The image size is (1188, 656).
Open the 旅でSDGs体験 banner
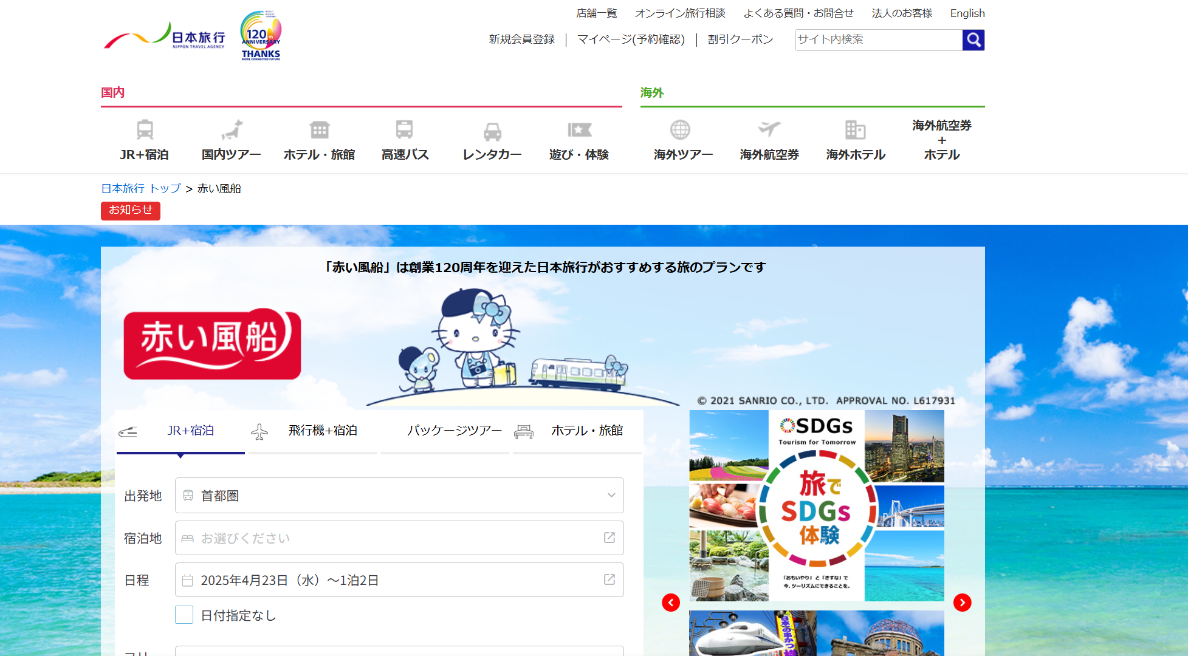(817, 505)
